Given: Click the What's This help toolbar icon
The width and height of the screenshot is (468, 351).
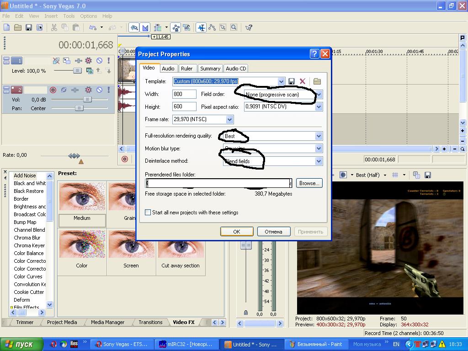Looking at the screenshot, I should pos(249,27).
